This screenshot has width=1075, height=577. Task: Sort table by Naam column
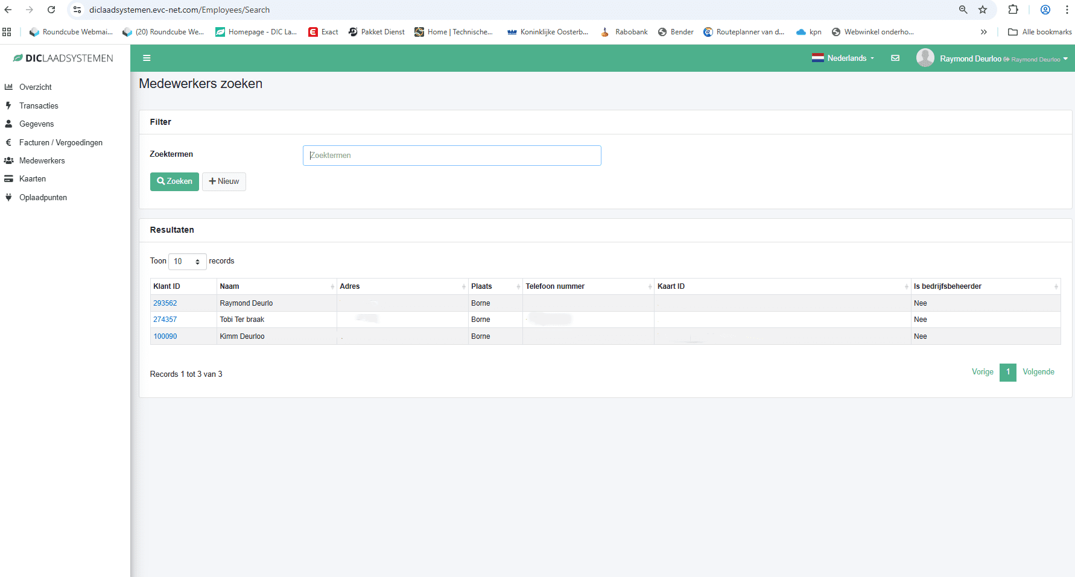click(276, 286)
